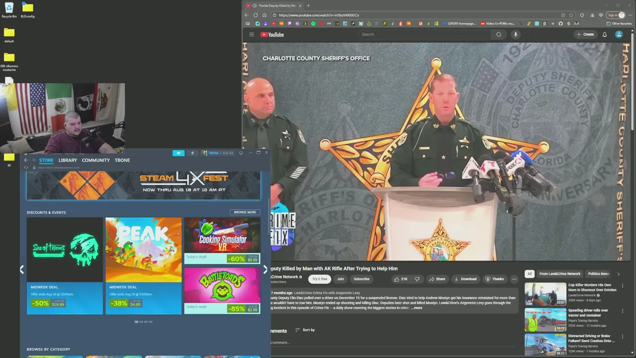
Task: Click the Steam store carousel page dots
Action: click(x=144, y=322)
